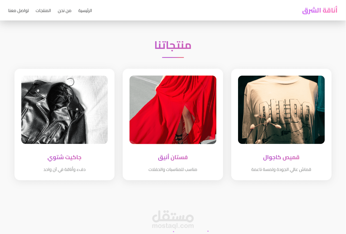Select the قميص كاجوال product title
The width and height of the screenshot is (346, 234).
tap(281, 158)
